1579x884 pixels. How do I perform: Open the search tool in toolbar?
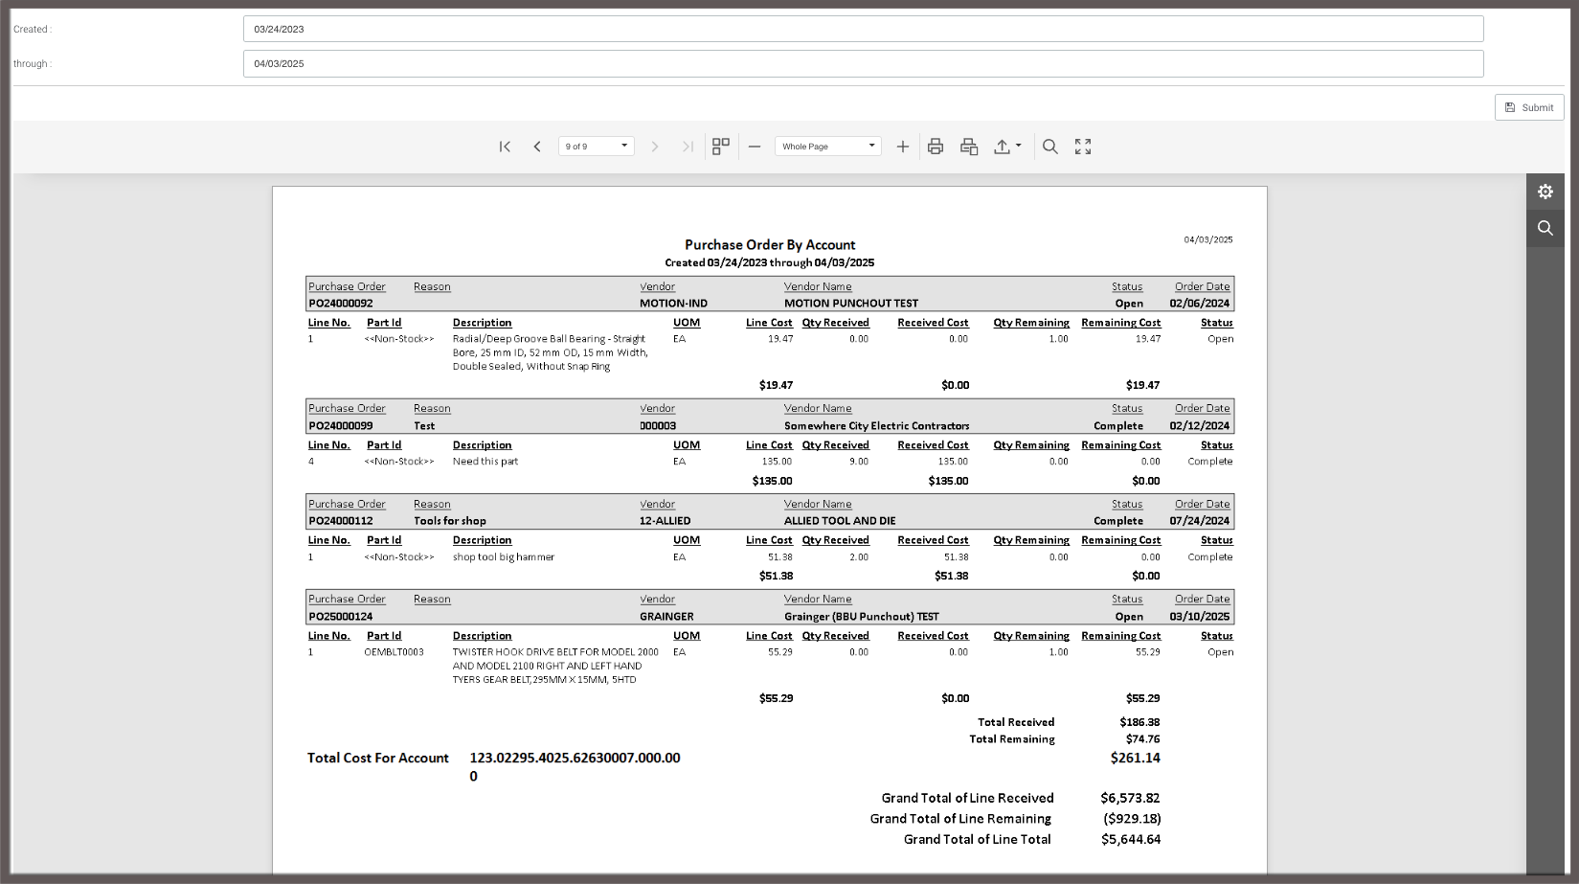tap(1050, 147)
